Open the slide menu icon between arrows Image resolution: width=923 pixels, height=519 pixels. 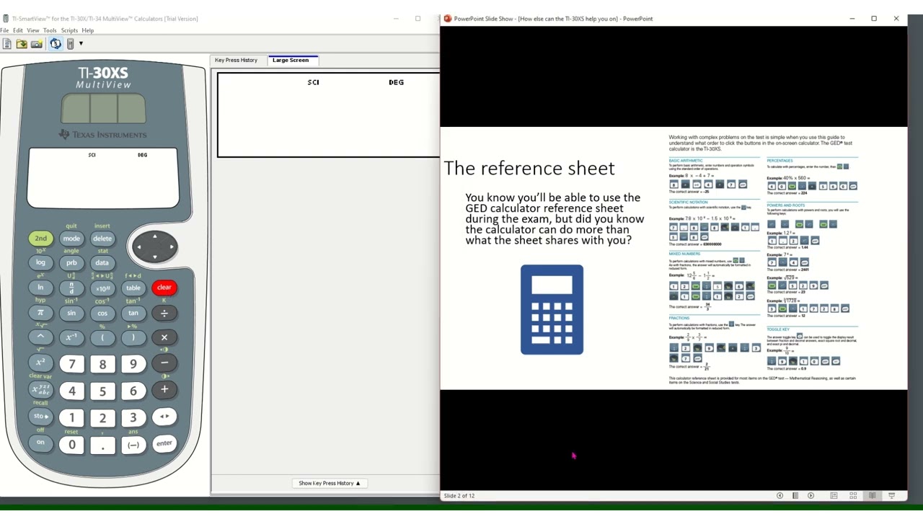(x=795, y=496)
